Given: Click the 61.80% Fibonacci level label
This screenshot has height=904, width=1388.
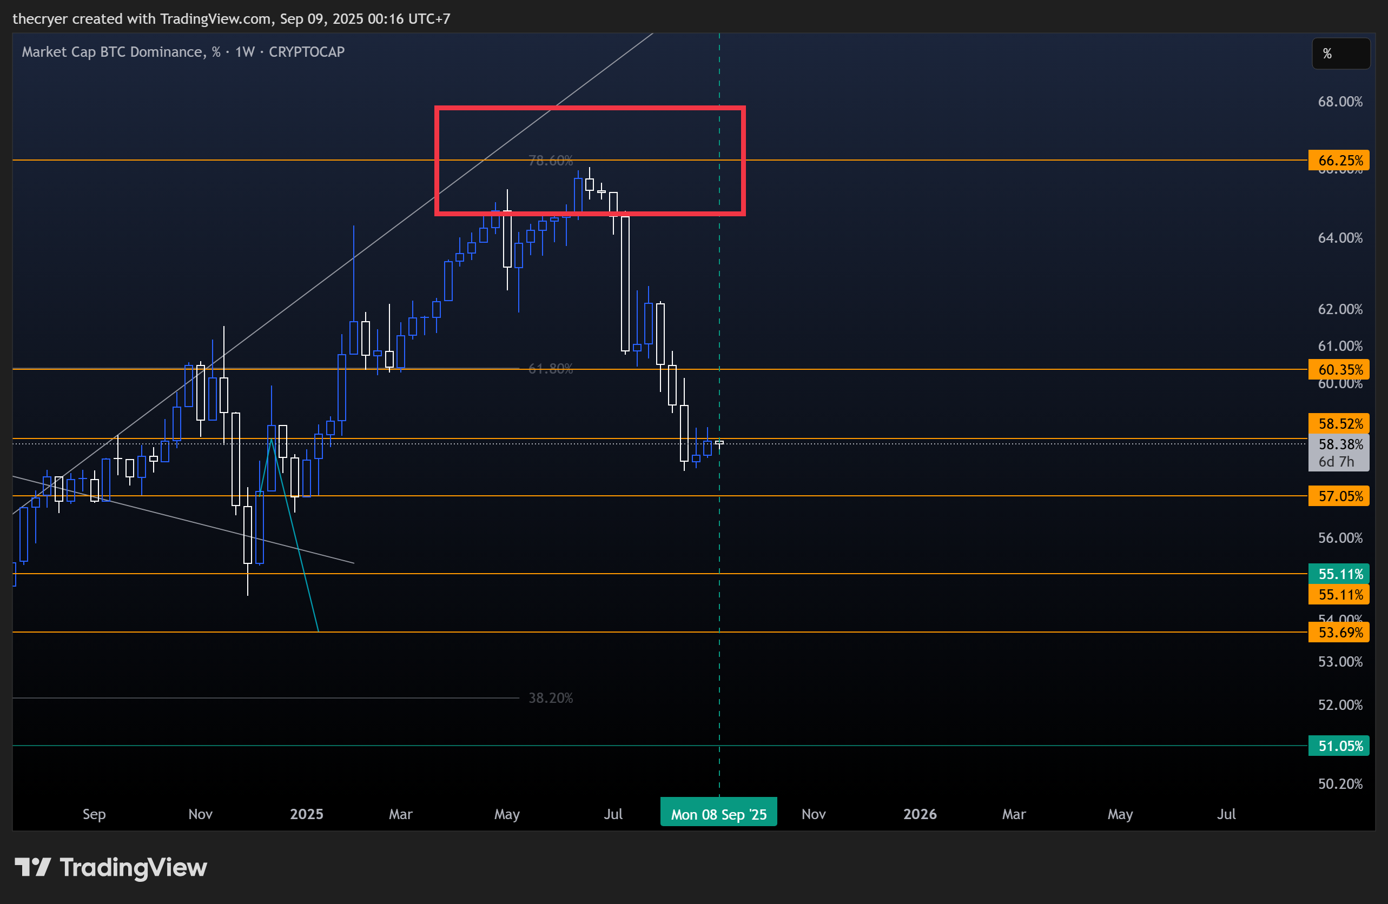Looking at the screenshot, I should 551,368.
